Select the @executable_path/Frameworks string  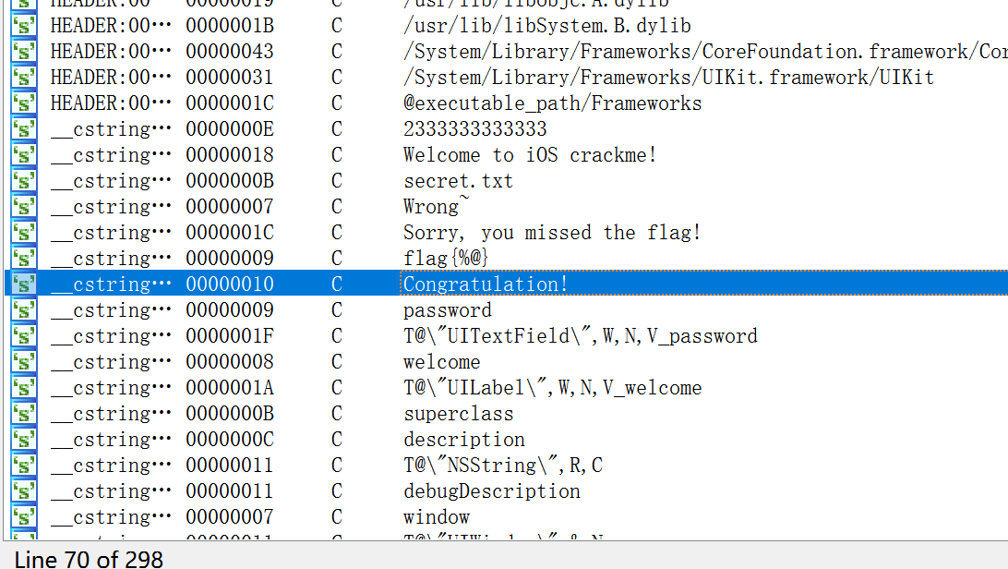(x=552, y=103)
